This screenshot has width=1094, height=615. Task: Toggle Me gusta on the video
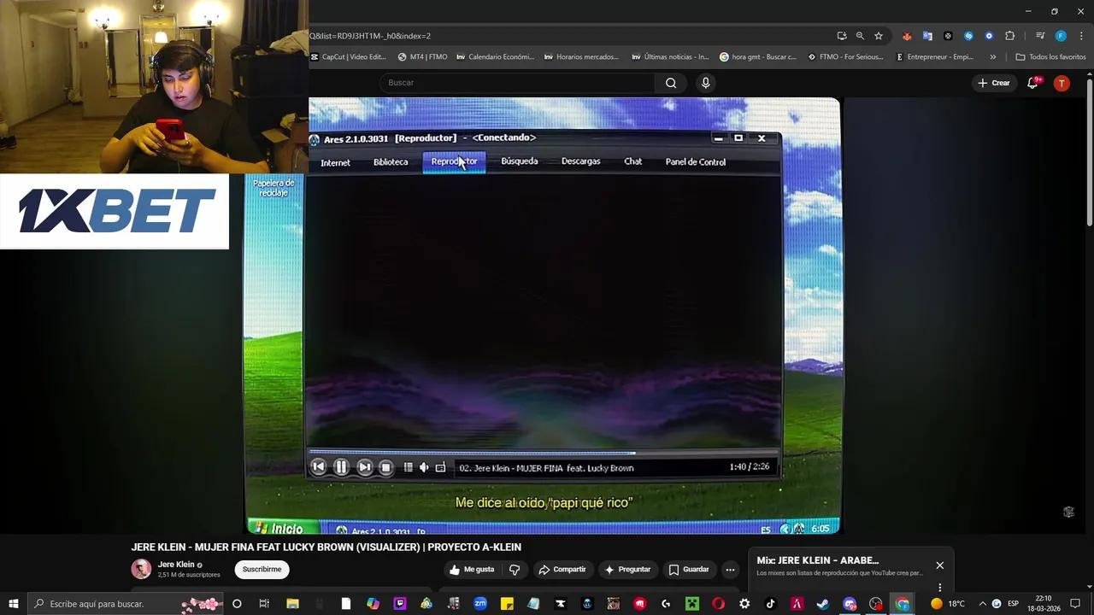[471, 569]
